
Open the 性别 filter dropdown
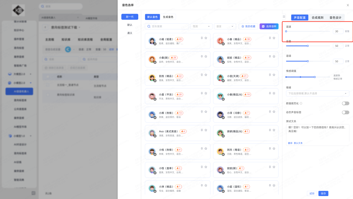[x=201, y=27]
